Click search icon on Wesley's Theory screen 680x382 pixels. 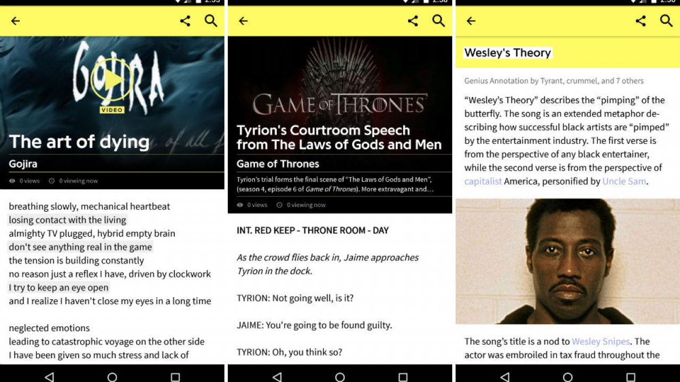point(666,21)
